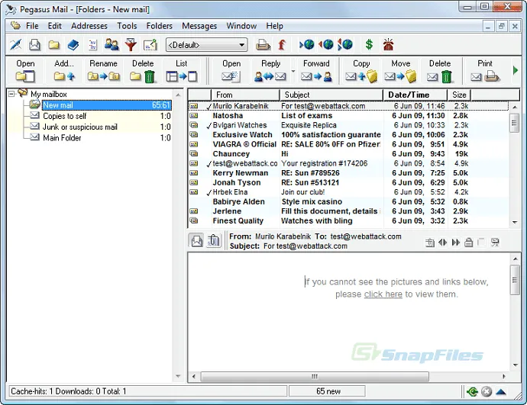527x405 pixels.
Task: Follow the 'click here' link in preview
Action: tap(383, 294)
